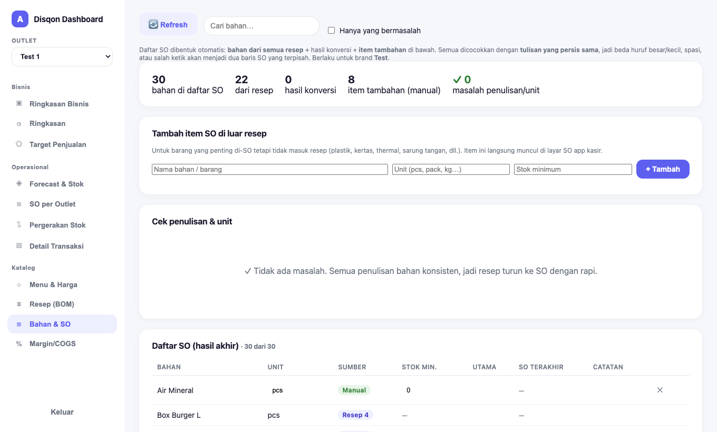Click the Unit (pcs, pack, kg…) field
Image resolution: width=717 pixels, height=432 pixels.
(x=451, y=169)
